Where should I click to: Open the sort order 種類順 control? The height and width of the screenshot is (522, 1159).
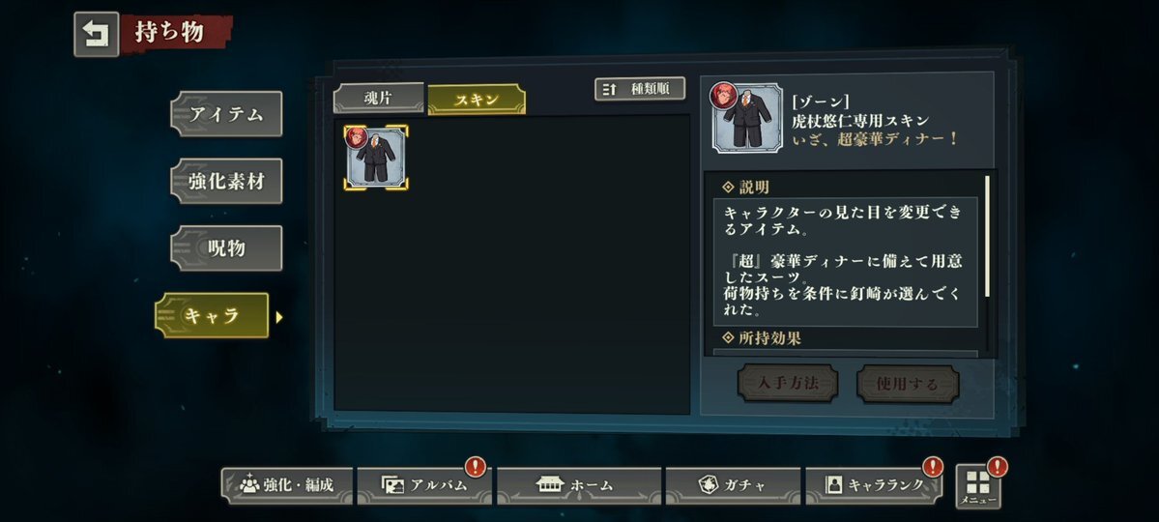[x=640, y=89]
